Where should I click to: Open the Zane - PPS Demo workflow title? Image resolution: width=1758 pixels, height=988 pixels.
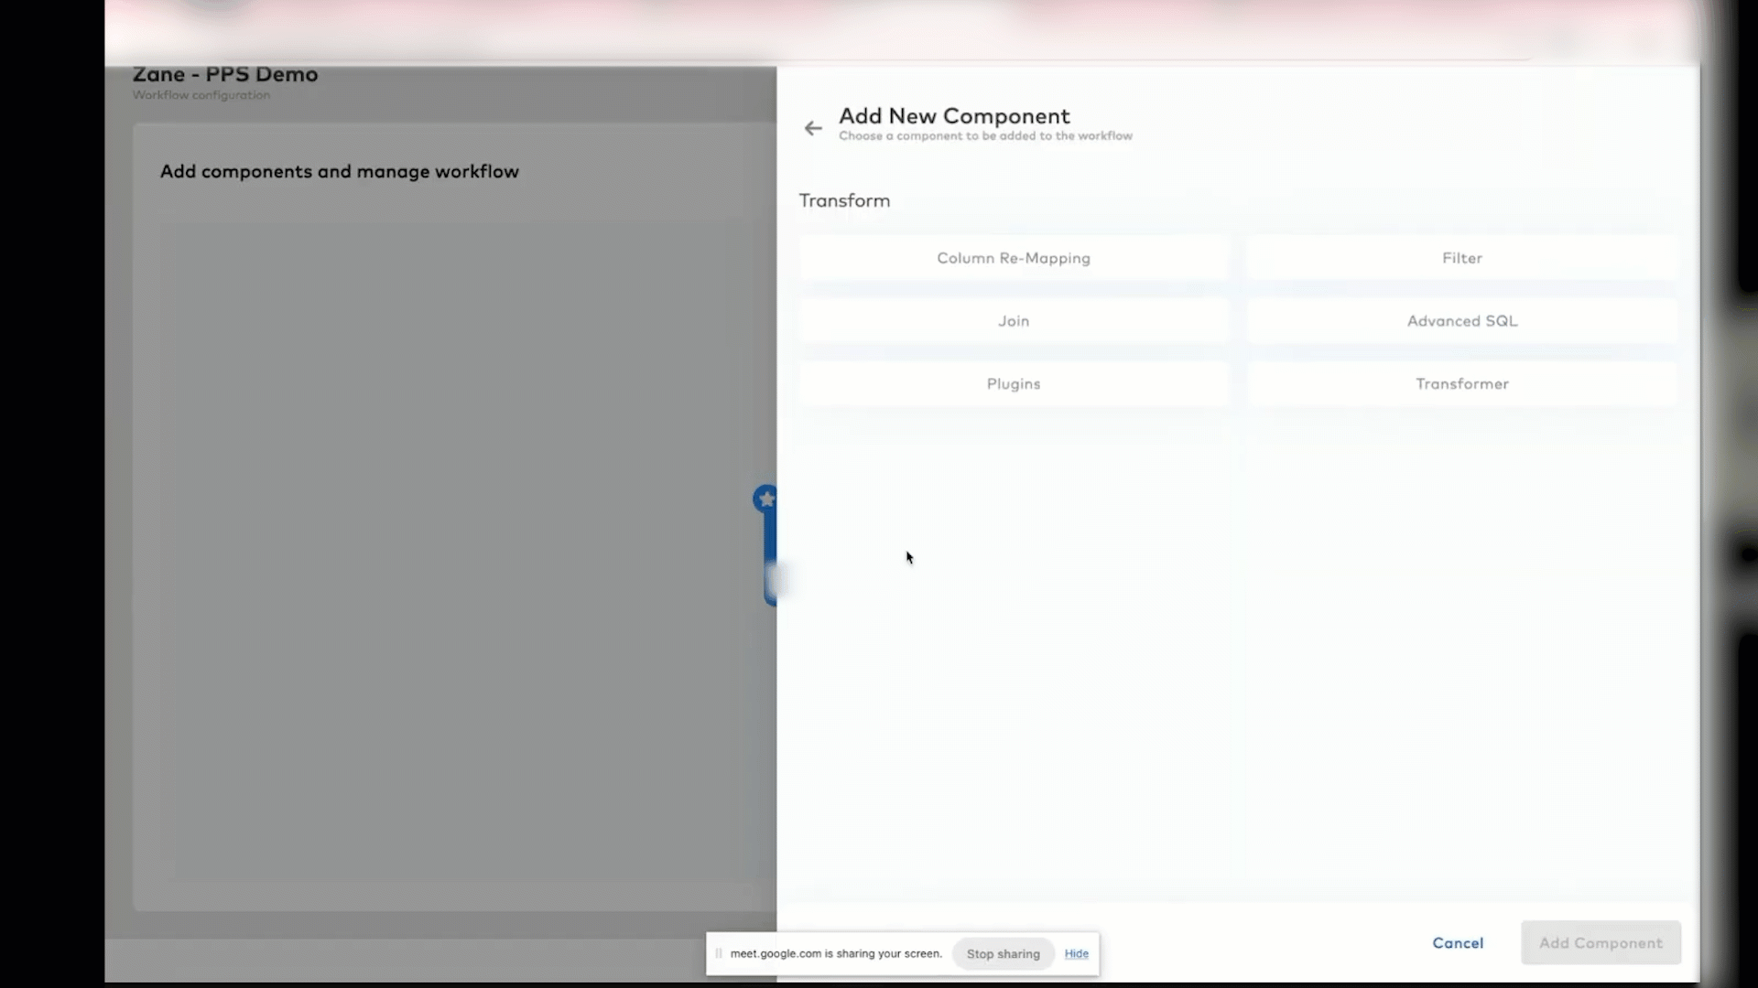pos(225,74)
